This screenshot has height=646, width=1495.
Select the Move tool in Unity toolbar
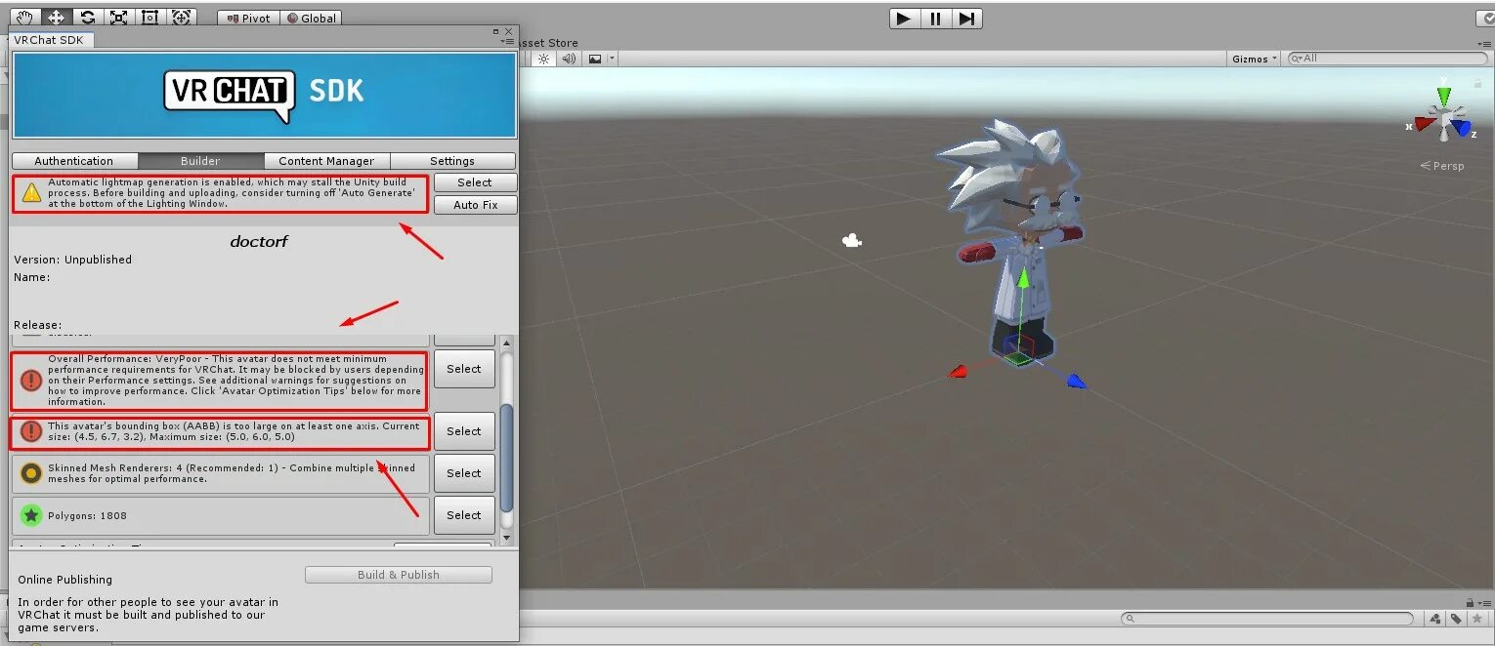pyautogui.click(x=56, y=17)
